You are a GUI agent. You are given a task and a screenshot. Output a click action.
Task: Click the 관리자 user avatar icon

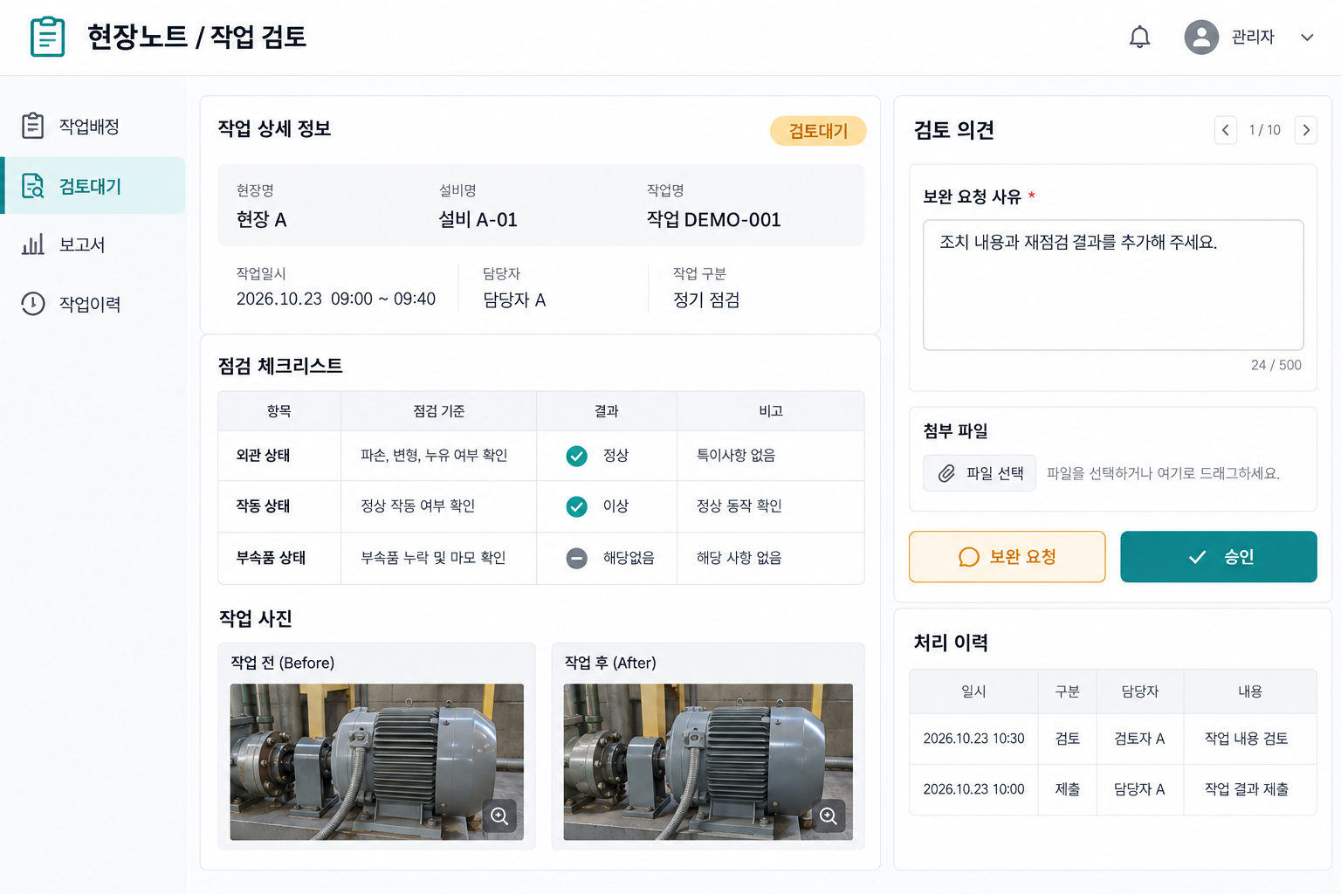1201,38
